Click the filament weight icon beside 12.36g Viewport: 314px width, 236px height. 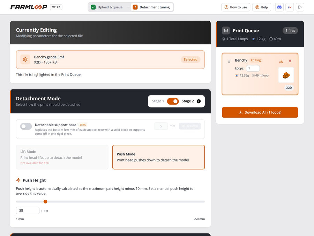click(x=237, y=76)
